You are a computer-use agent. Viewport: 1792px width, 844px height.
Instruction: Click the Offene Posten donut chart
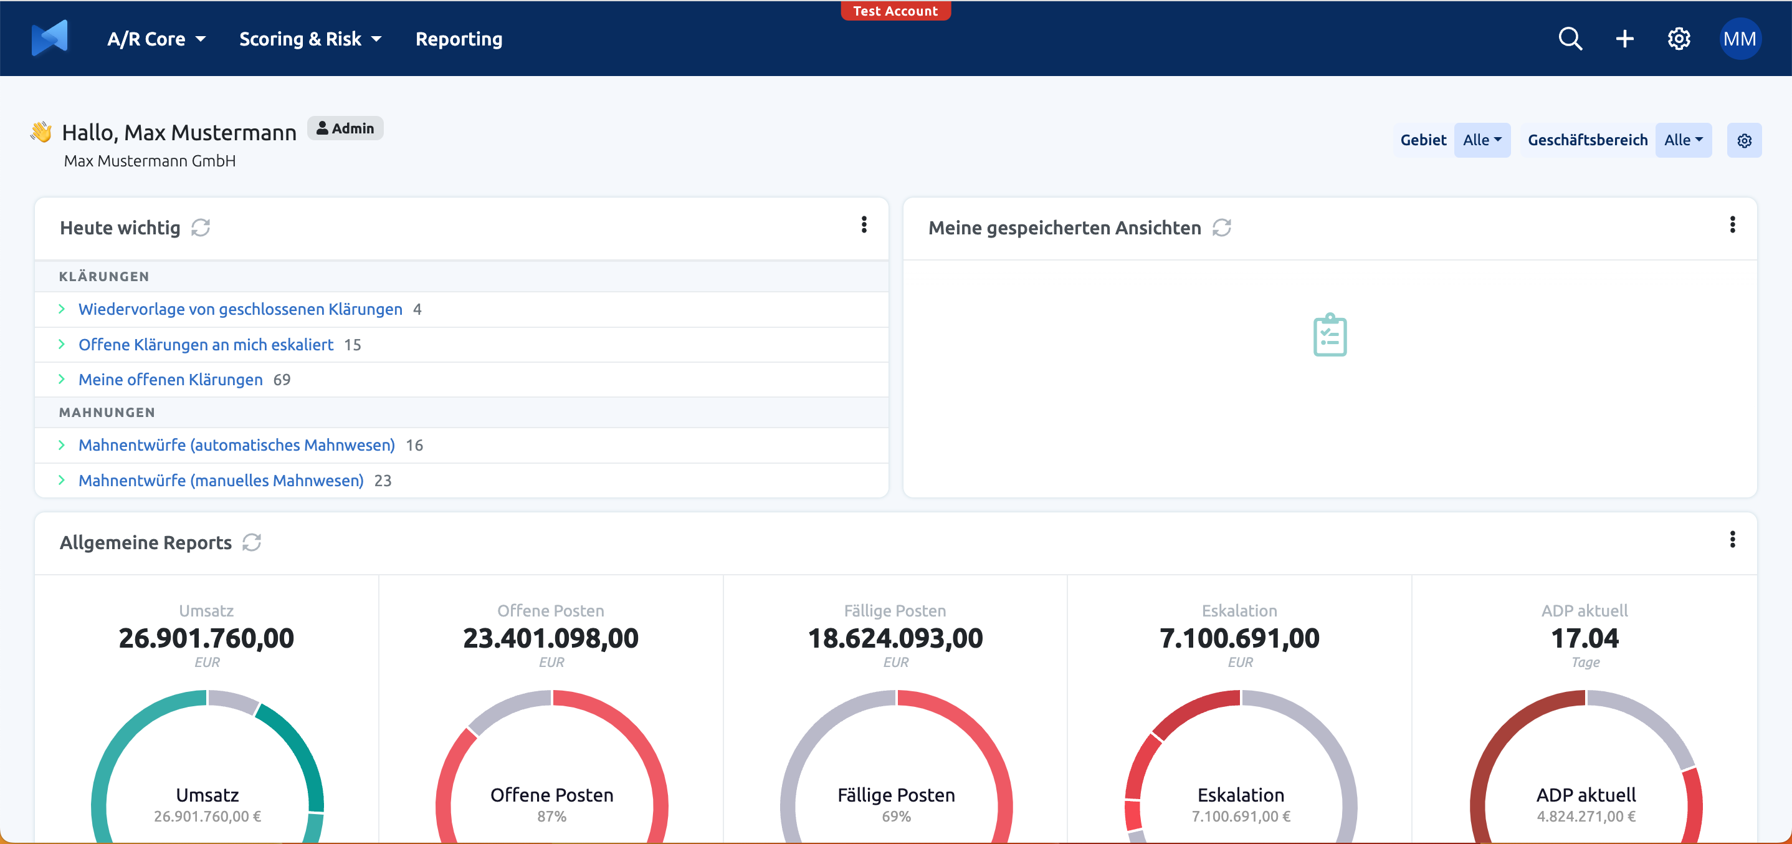click(x=551, y=766)
